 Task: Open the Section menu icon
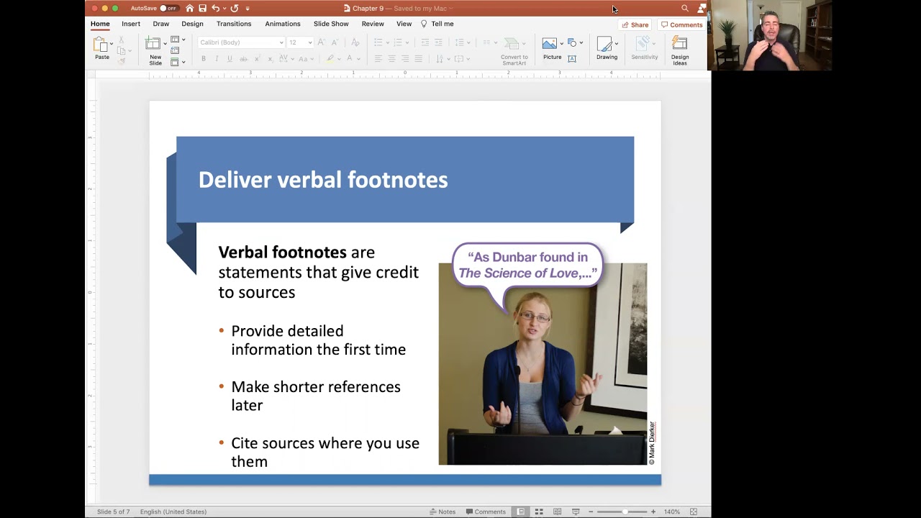click(176, 63)
